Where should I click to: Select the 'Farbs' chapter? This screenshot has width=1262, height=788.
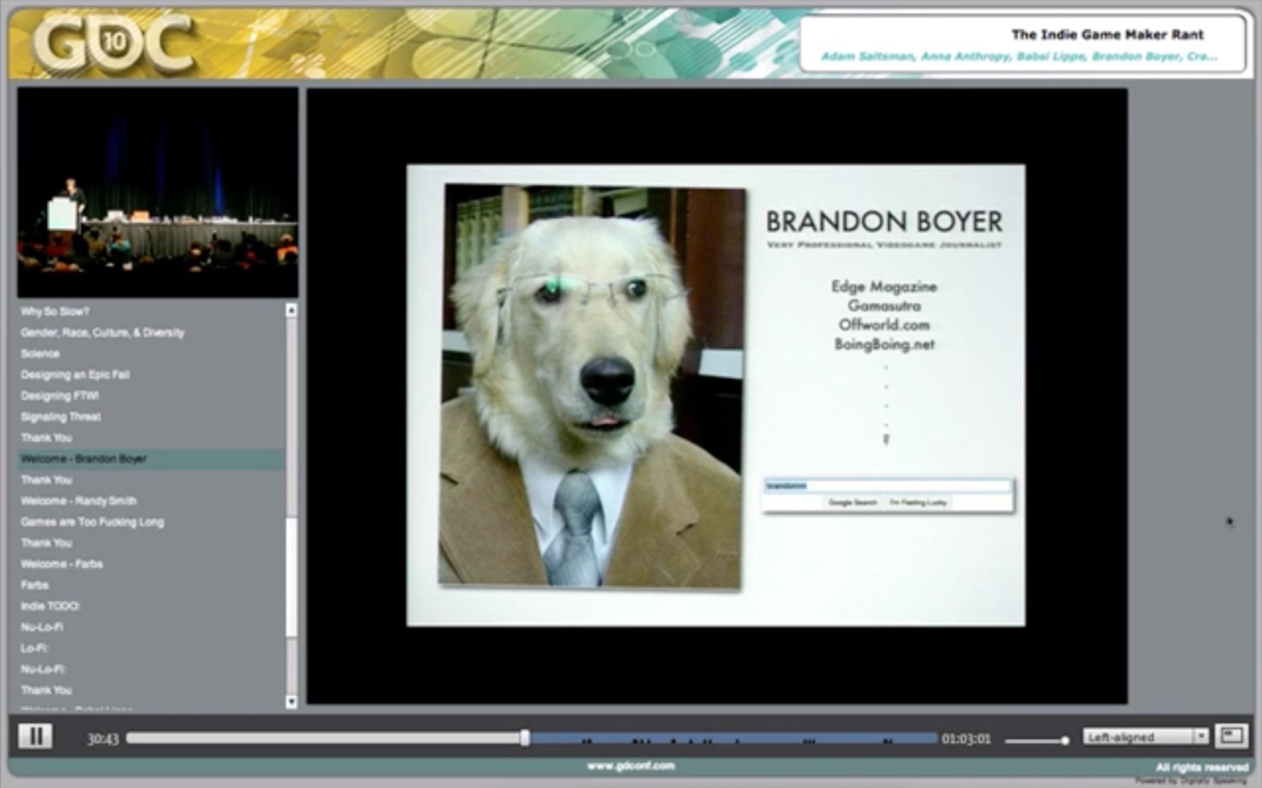click(35, 585)
